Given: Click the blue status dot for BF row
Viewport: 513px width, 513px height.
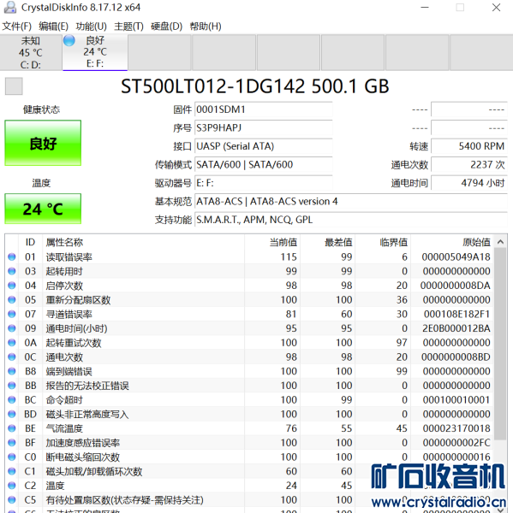Looking at the screenshot, I should tap(12, 443).
